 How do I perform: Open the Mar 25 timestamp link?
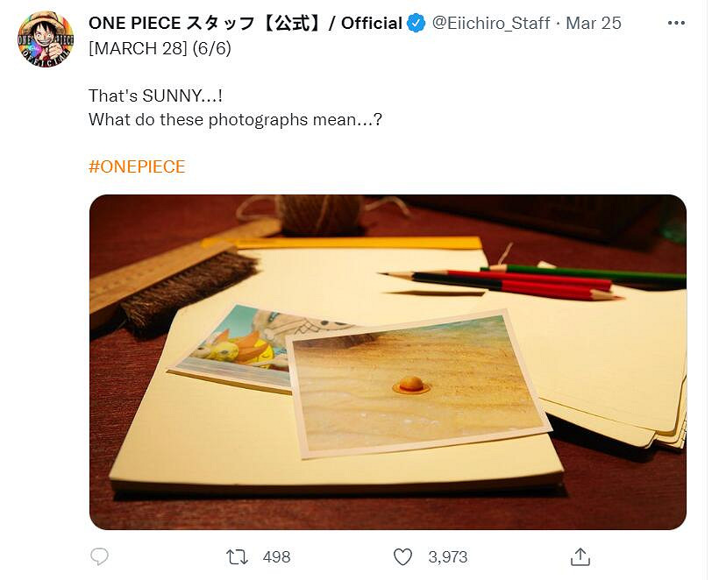594,24
